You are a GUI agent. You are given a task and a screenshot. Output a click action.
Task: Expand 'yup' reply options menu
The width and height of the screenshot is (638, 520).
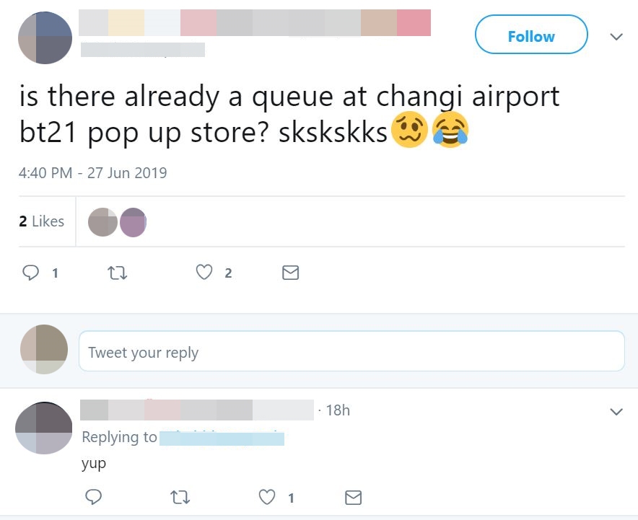click(x=616, y=412)
